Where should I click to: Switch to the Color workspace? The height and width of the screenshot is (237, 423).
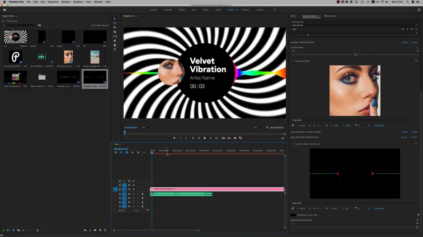pos(194,10)
